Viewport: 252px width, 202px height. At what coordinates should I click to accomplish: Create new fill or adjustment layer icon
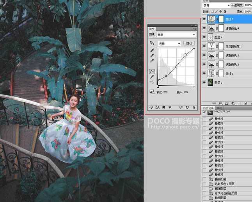tap(233, 103)
